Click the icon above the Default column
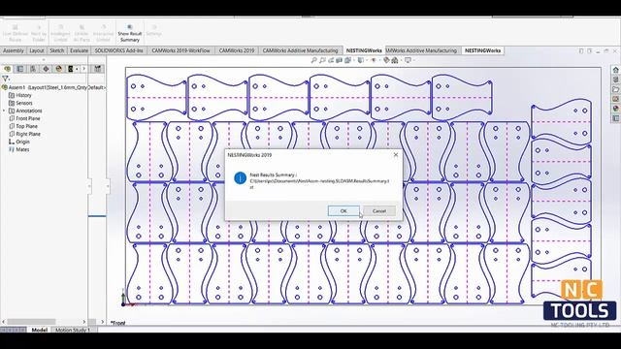The width and height of the screenshot is (621, 349). (97, 69)
